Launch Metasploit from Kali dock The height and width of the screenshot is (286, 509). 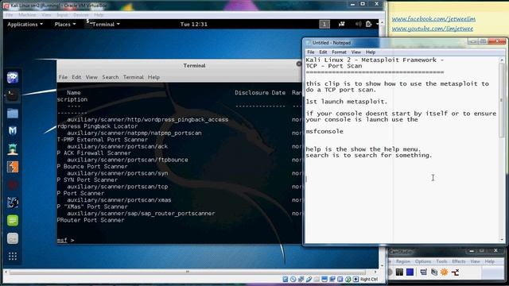click(x=13, y=130)
